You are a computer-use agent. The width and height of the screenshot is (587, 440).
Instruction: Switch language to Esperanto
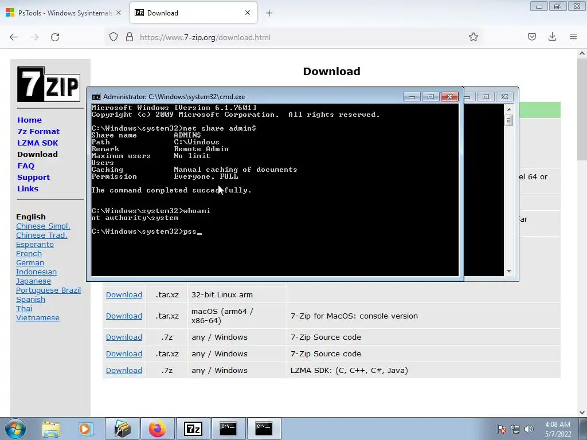tap(35, 244)
